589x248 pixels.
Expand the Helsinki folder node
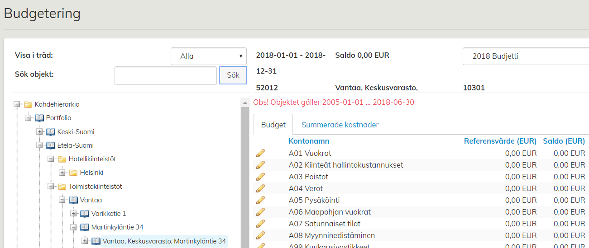[62, 173]
